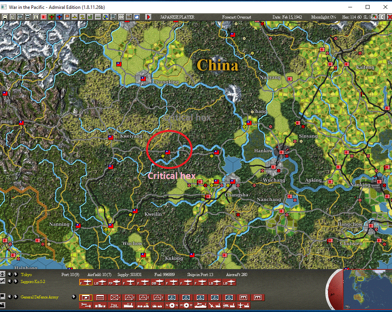Go to next base beside Tokyo
The width and height of the screenshot is (392, 312).
(x=16, y=274)
